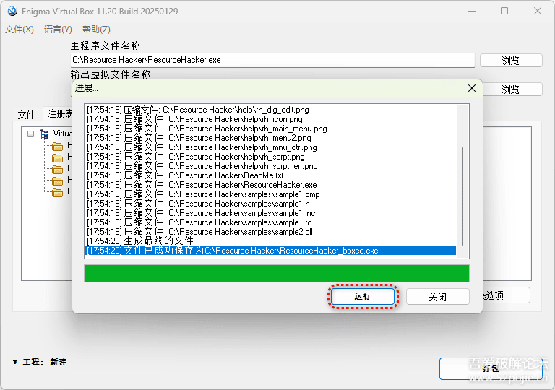Screen dimensions: 555x390
Task: Click the virtual registry root tree icon
Action: click(44, 134)
